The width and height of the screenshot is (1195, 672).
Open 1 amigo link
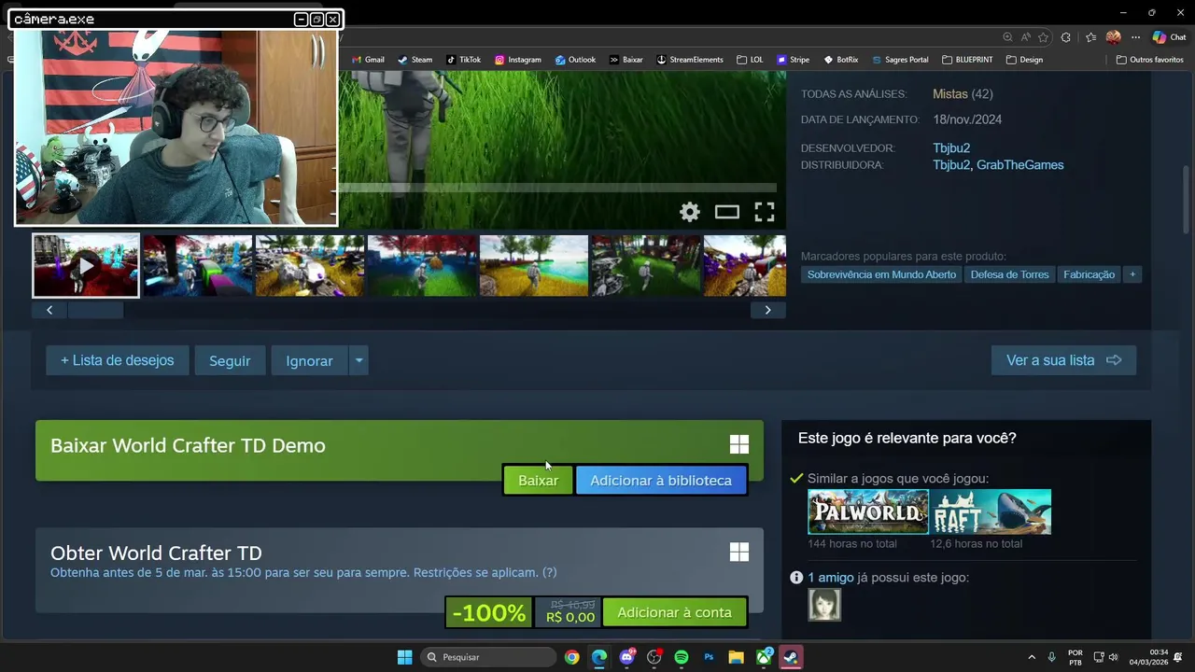830,578
